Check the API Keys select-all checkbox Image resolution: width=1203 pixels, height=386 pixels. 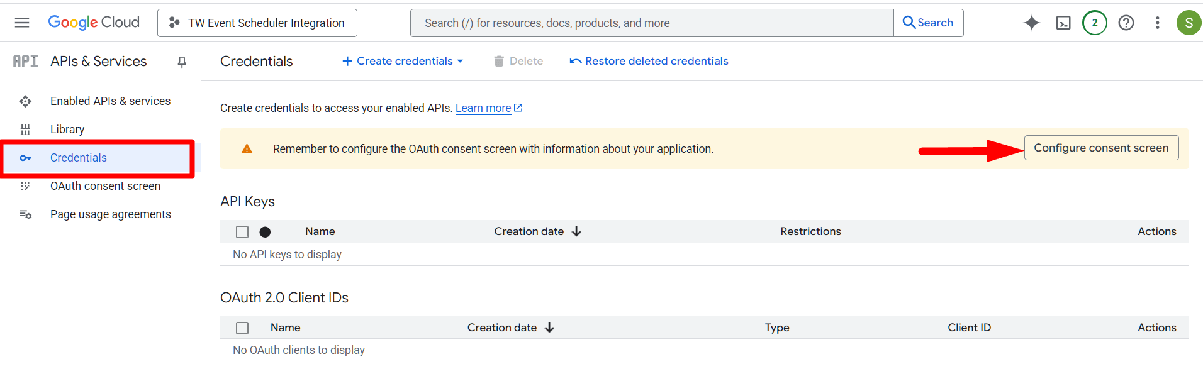pos(242,232)
